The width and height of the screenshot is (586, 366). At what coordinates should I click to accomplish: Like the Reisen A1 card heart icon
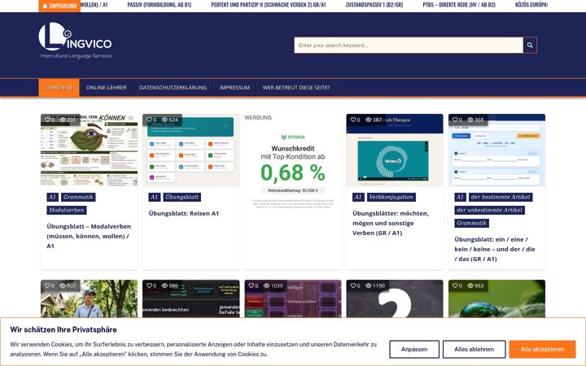[x=149, y=120]
